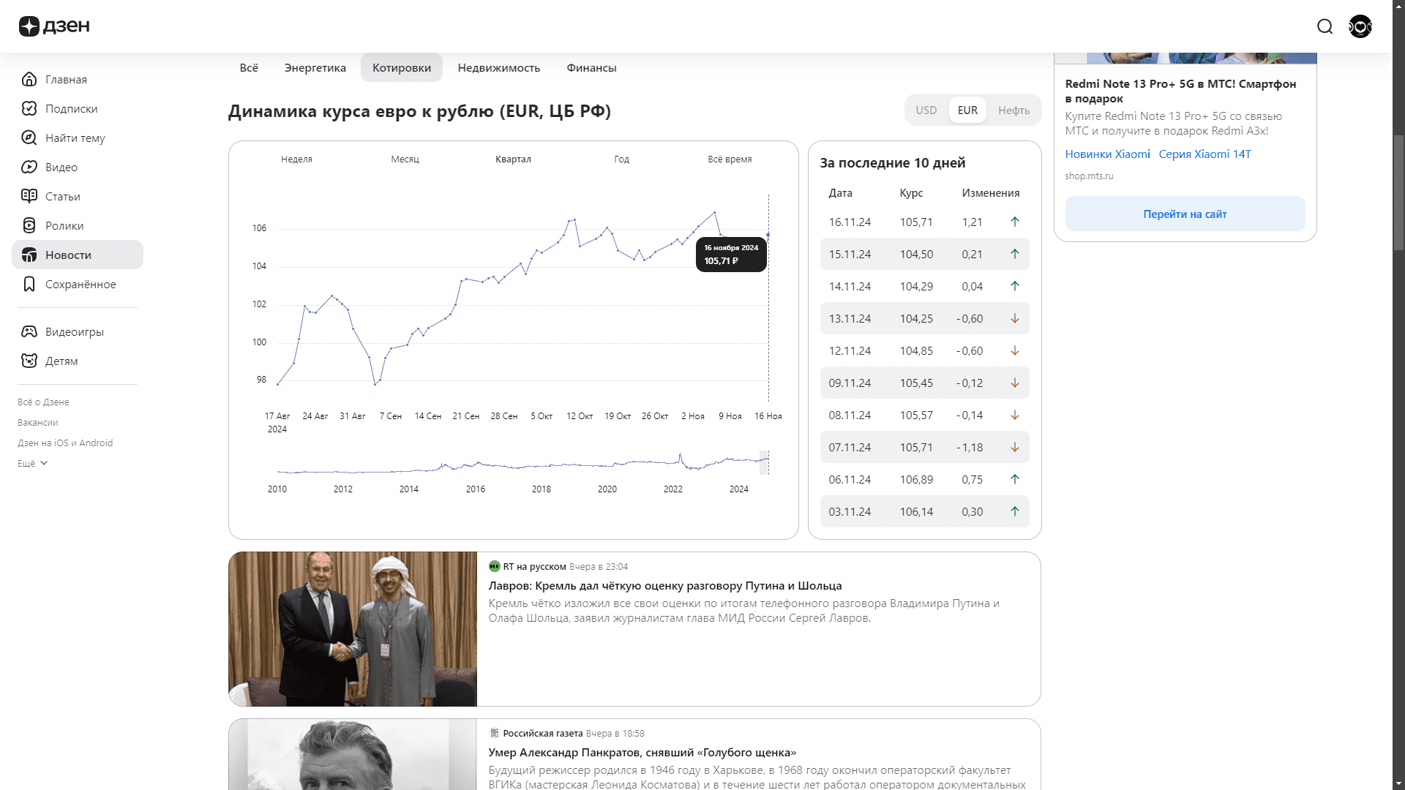Click the Перейти на сайт button
The height and width of the screenshot is (790, 1405).
(x=1185, y=214)
